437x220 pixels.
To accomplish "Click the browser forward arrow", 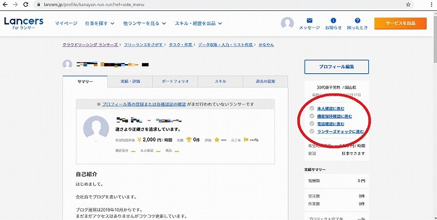I will click(15, 4).
